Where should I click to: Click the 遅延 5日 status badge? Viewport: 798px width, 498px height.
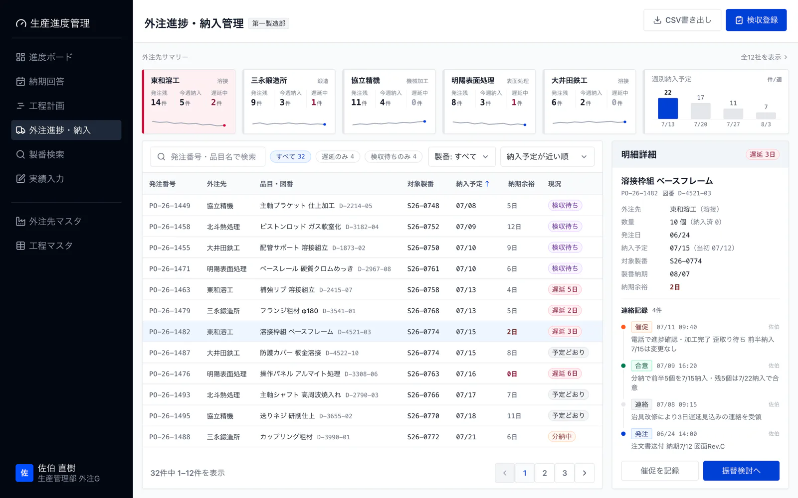[x=565, y=289]
